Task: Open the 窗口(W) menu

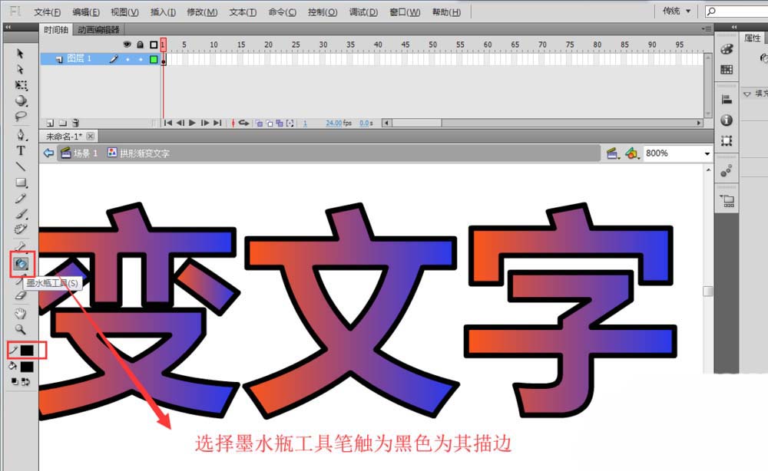Action: coord(405,12)
